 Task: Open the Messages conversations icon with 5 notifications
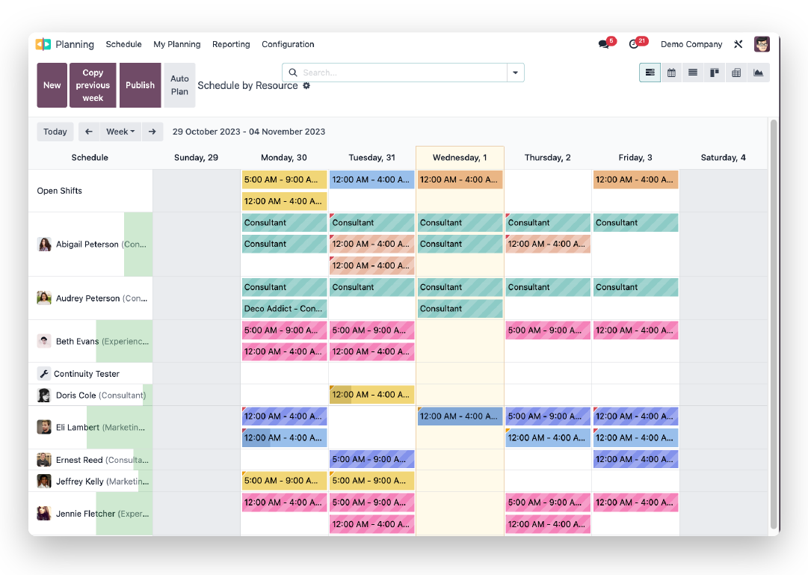point(604,44)
